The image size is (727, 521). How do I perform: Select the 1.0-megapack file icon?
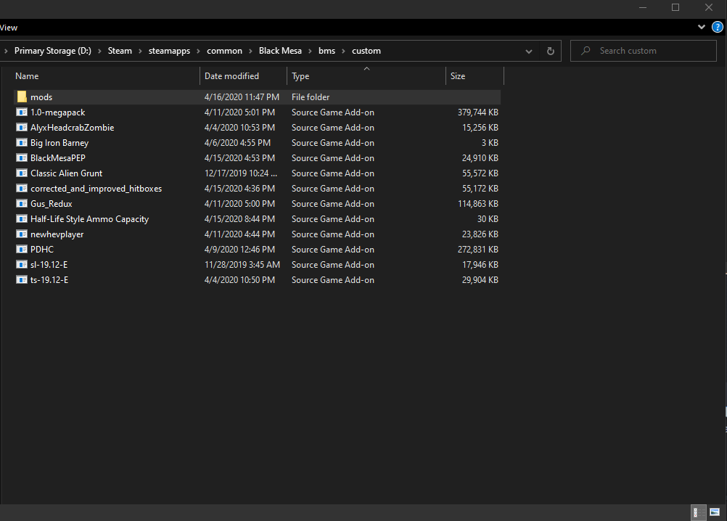[x=22, y=112]
